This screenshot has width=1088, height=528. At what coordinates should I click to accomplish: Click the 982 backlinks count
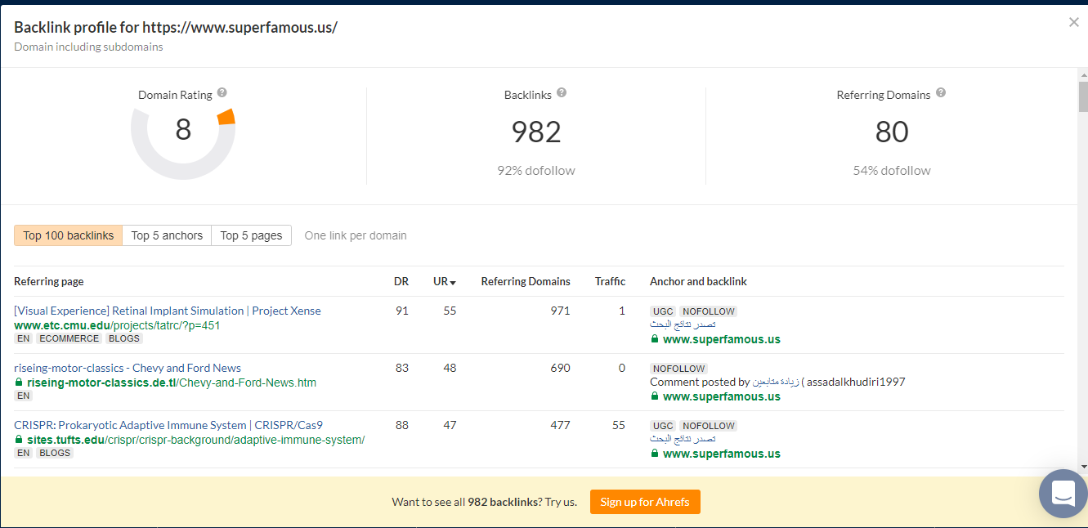coord(536,132)
